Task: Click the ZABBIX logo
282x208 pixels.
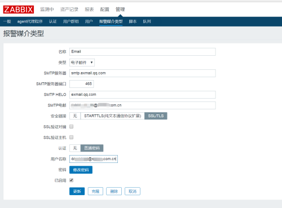Action: [x=19, y=10]
